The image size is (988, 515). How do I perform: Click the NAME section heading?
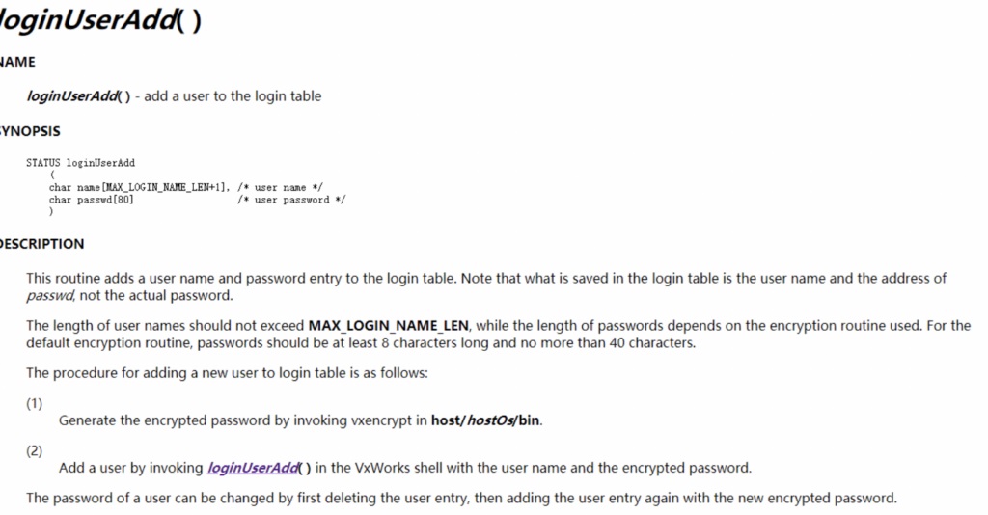[17, 62]
